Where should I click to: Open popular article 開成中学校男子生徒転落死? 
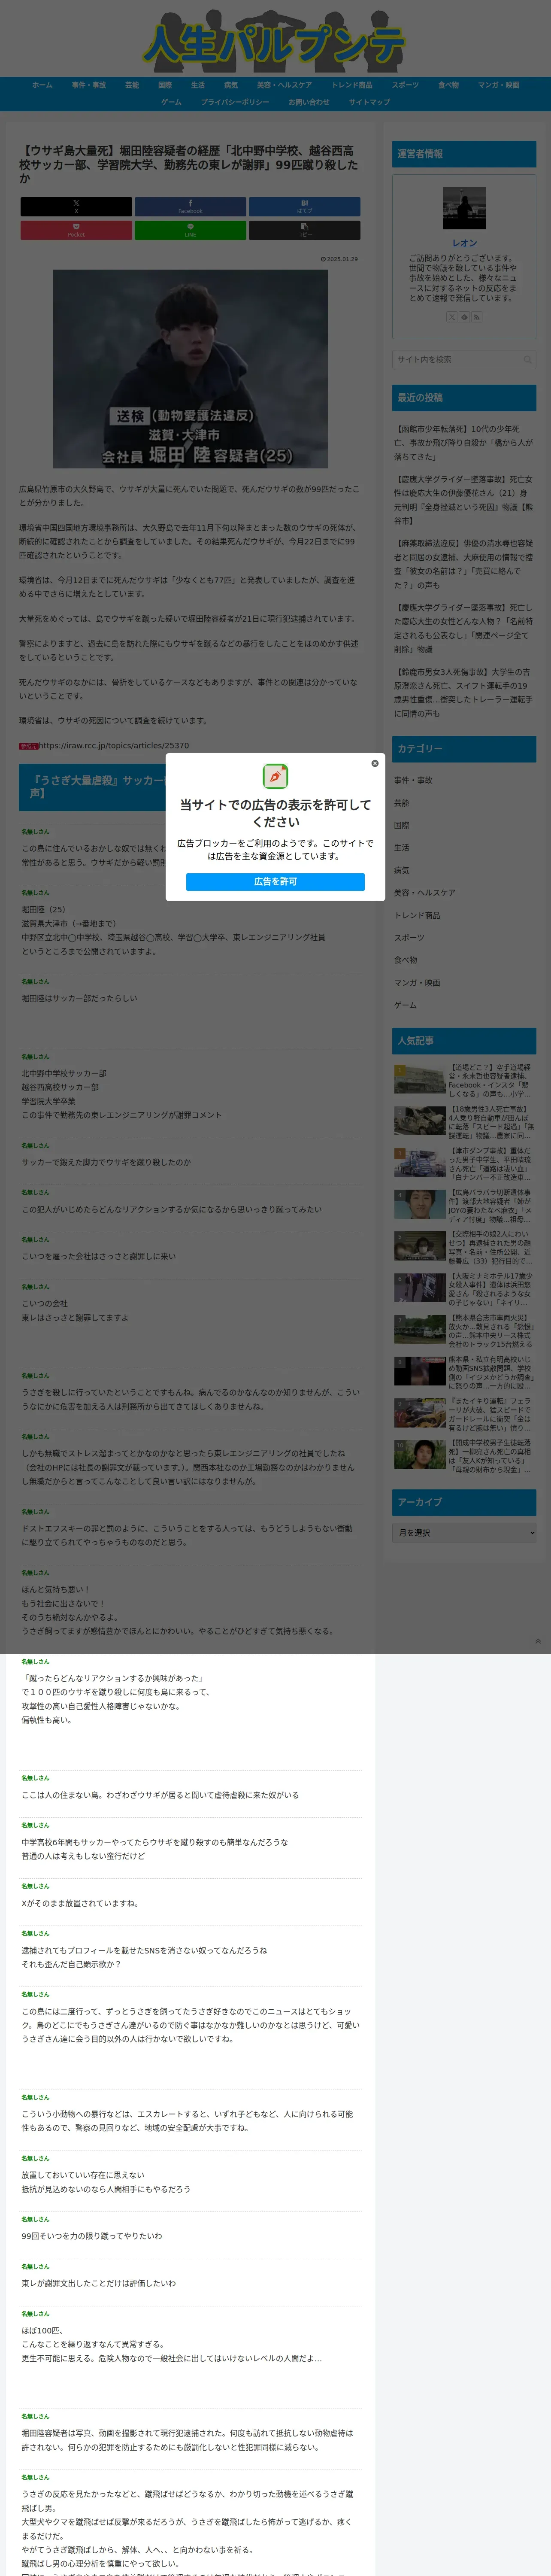coord(464,1456)
